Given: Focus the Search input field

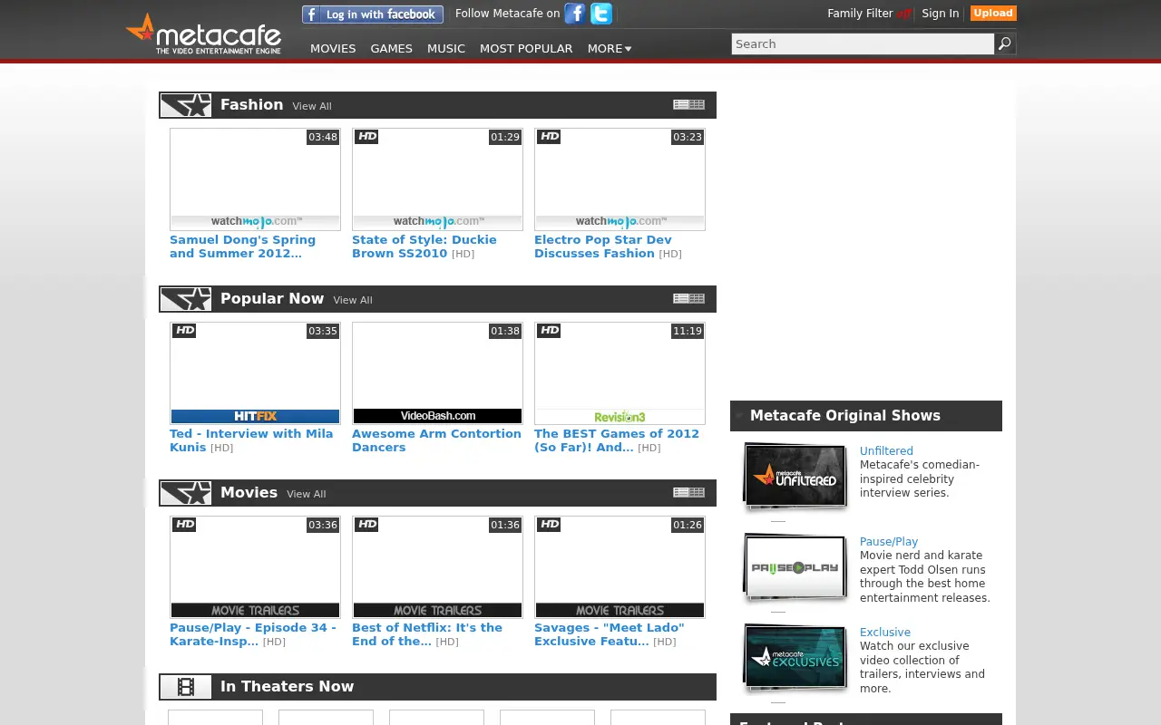Looking at the screenshot, I should click(863, 43).
